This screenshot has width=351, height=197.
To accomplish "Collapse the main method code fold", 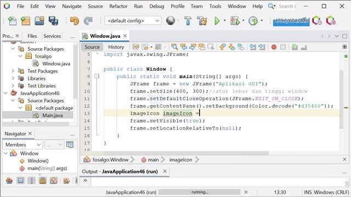I will tap(97, 77).
